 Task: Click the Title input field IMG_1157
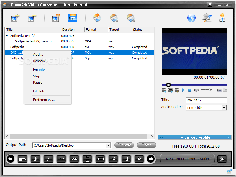pos(206,100)
